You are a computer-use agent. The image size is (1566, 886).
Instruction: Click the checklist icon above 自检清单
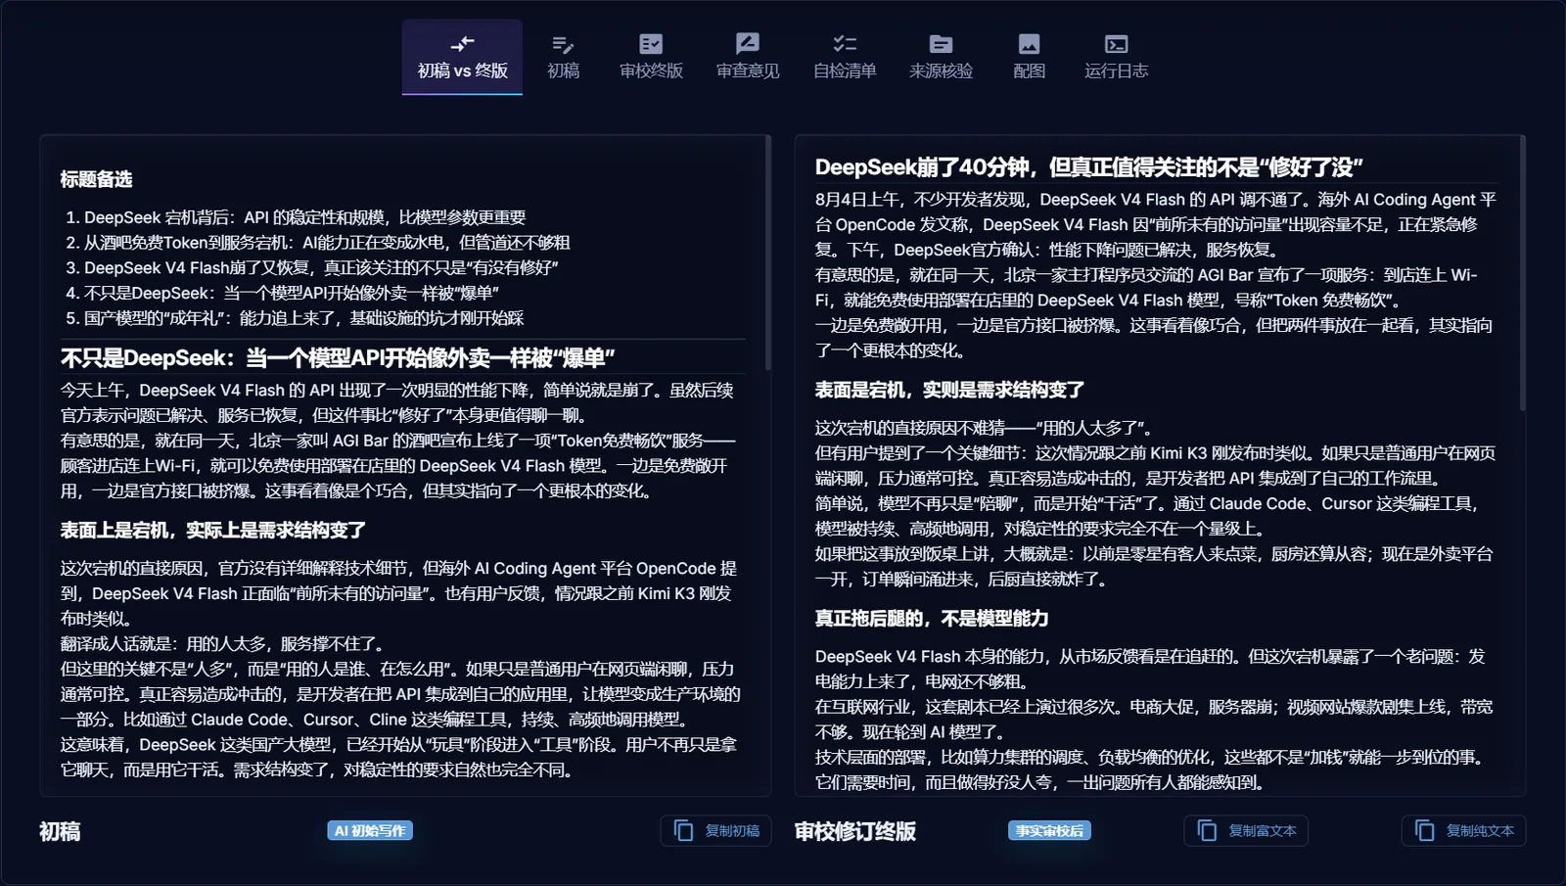pyautogui.click(x=845, y=44)
